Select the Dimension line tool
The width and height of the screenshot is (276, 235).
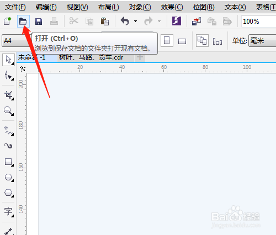(8, 231)
